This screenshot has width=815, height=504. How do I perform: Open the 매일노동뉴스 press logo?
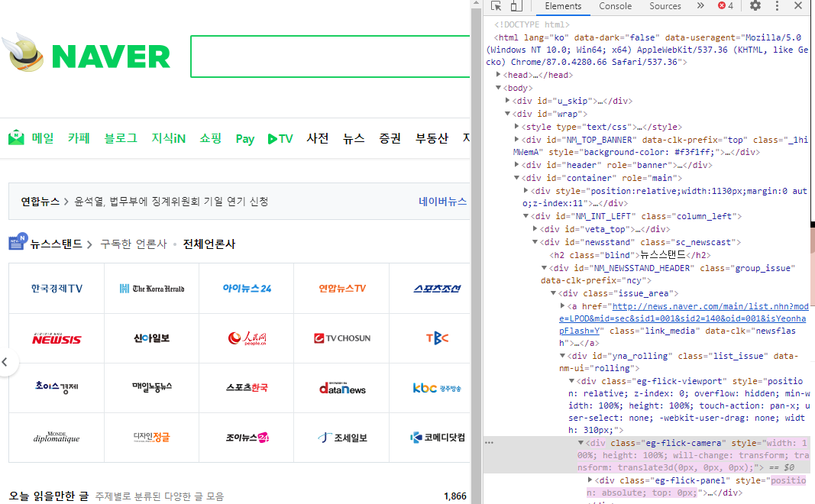(152, 388)
